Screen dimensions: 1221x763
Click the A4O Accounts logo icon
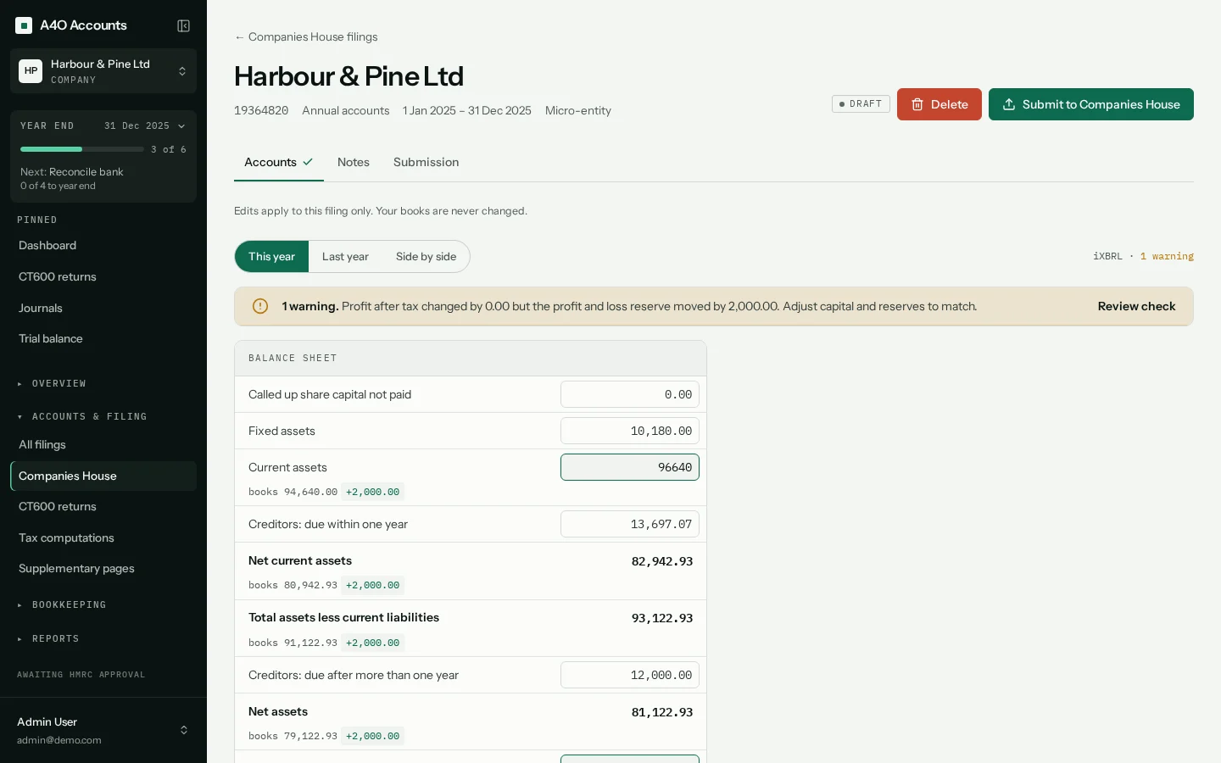click(x=24, y=25)
